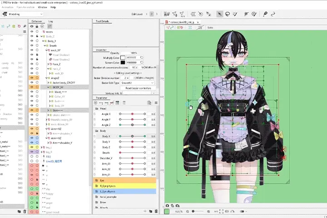Click the Zoom in magnifier icon
327x218 pixels.
[x=208, y=211]
